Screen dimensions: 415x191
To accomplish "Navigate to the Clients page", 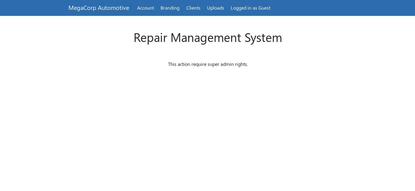I will [x=193, y=8].
